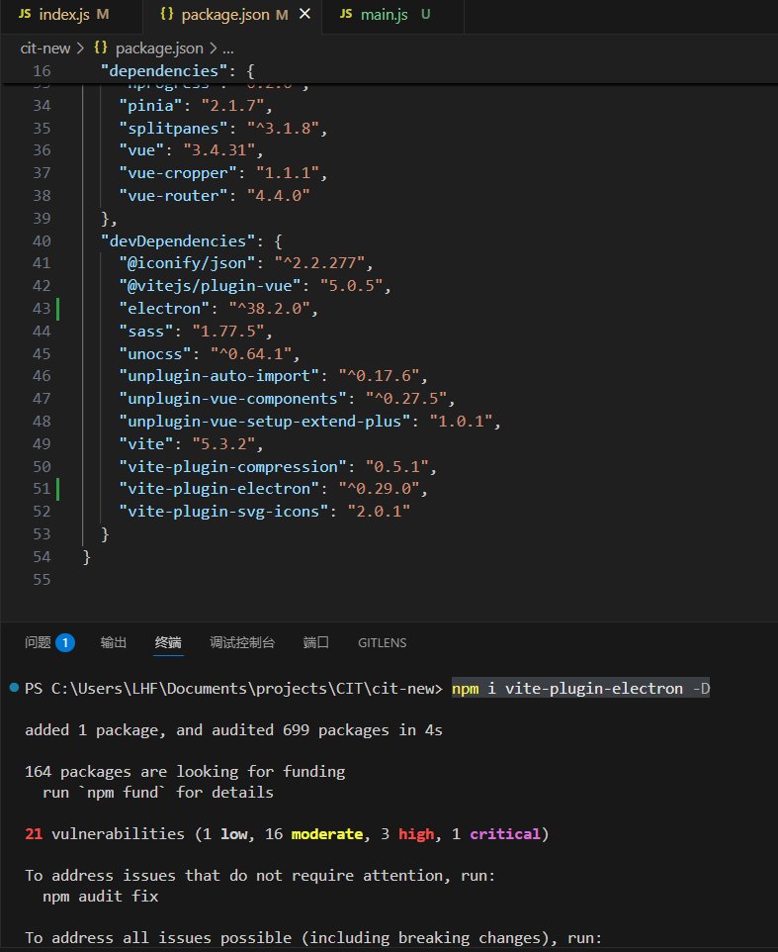Open the GITLENS panel tab
778x952 pixels.
click(382, 643)
